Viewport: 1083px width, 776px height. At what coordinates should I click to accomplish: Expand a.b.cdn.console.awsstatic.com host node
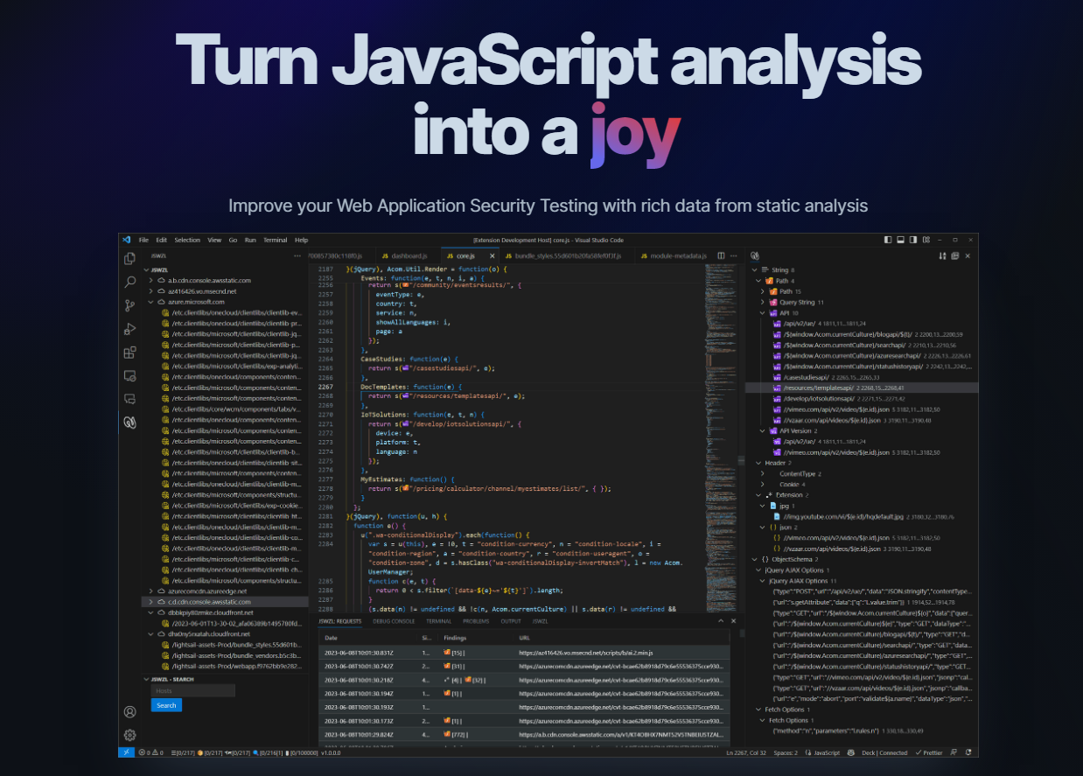[150, 281]
